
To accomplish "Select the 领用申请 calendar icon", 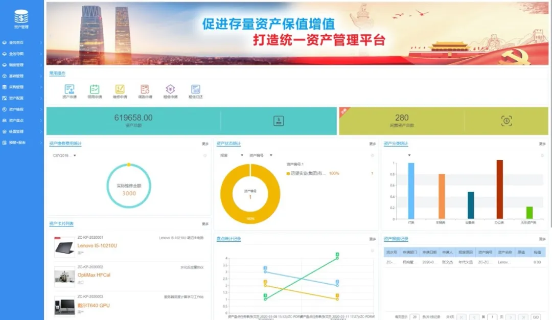I will (94, 89).
